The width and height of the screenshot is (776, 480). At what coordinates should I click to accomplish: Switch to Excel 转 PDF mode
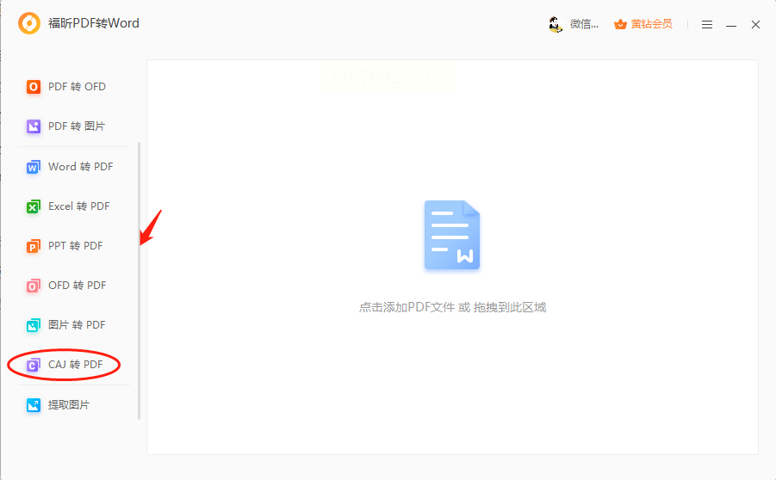coord(79,206)
